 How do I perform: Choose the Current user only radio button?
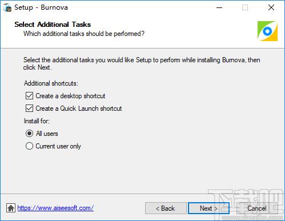click(x=29, y=146)
